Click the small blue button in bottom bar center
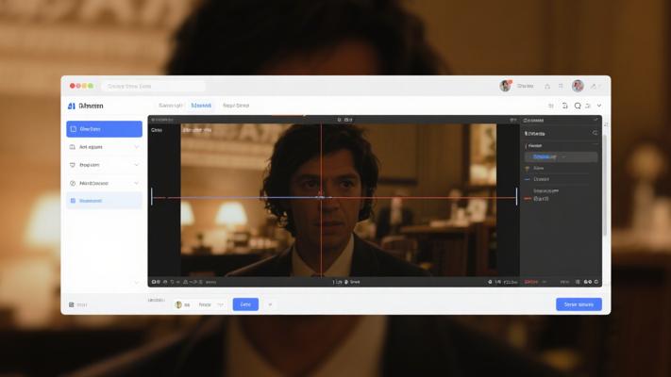Screen dimensions: 671x377 [x=244, y=304]
